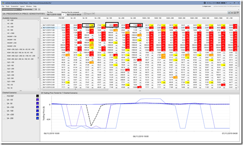Select the combined scenario starting NSW +400
The height and width of the screenshot is (145, 243).
point(21,56)
